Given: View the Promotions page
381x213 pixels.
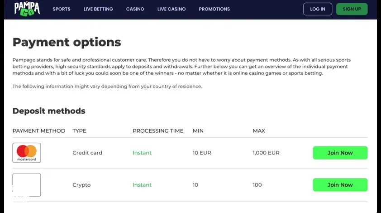Looking at the screenshot, I should (x=214, y=9).
